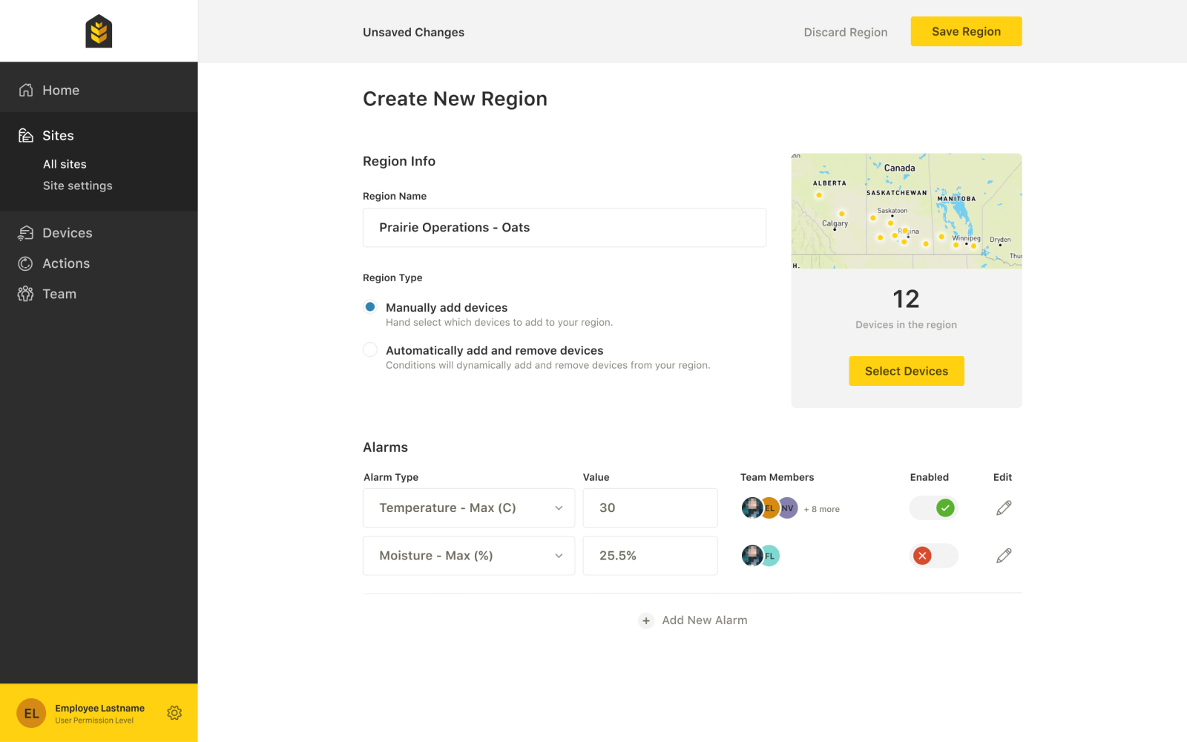This screenshot has width=1187, height=742.
Task: Click the Alarms section heading
Action: pyautogui.click(x=386, y=447)
